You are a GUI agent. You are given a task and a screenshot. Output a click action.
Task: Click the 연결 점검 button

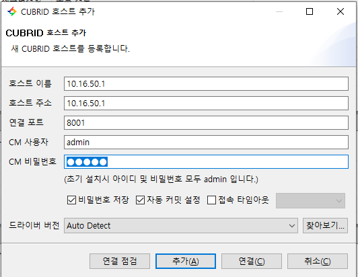coord(120,262)
